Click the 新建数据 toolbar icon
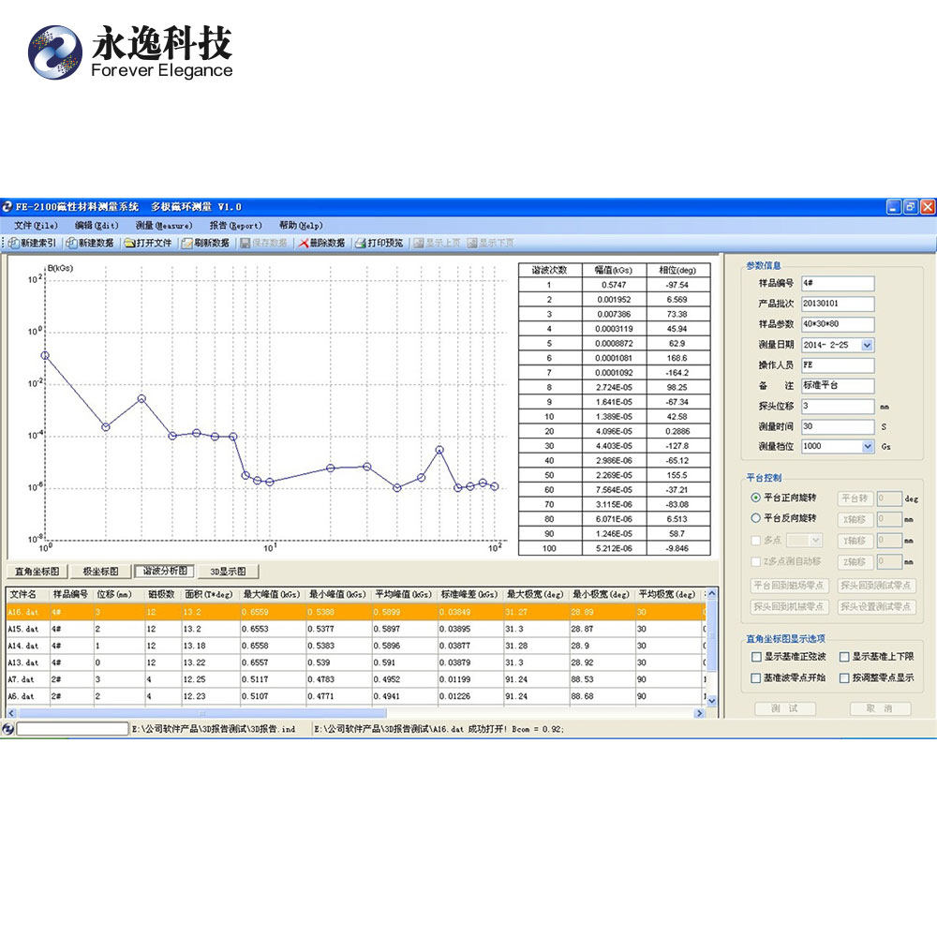 pos(71,244)
